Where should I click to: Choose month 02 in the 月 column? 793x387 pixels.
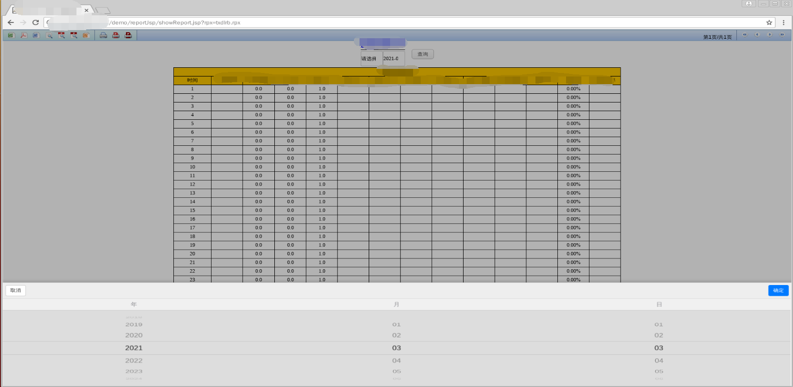click(x=397, y=336)
